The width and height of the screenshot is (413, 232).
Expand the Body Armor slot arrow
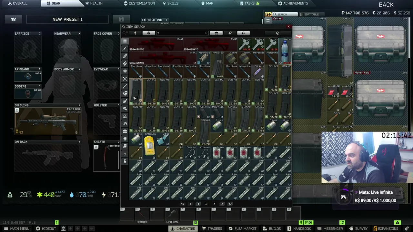pyautogui.click(x=79, y=69)
